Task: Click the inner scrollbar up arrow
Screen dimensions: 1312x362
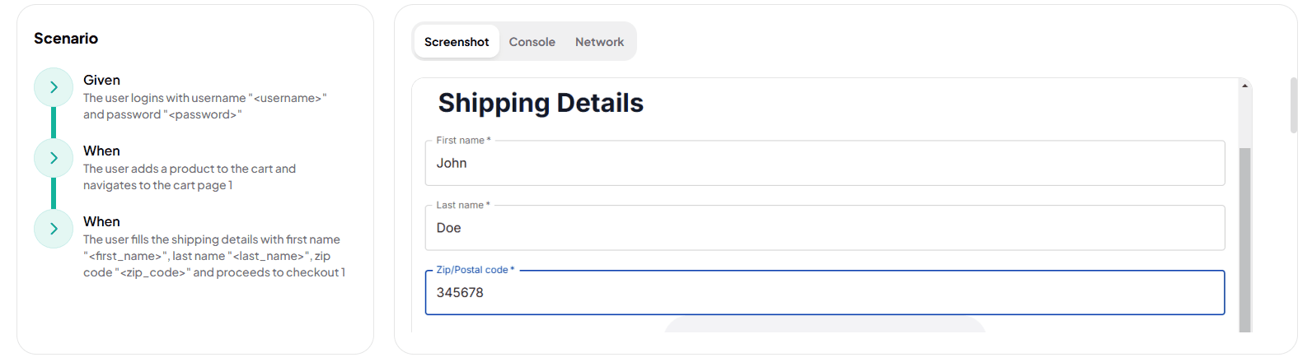Action: (x=1244, y=86)
